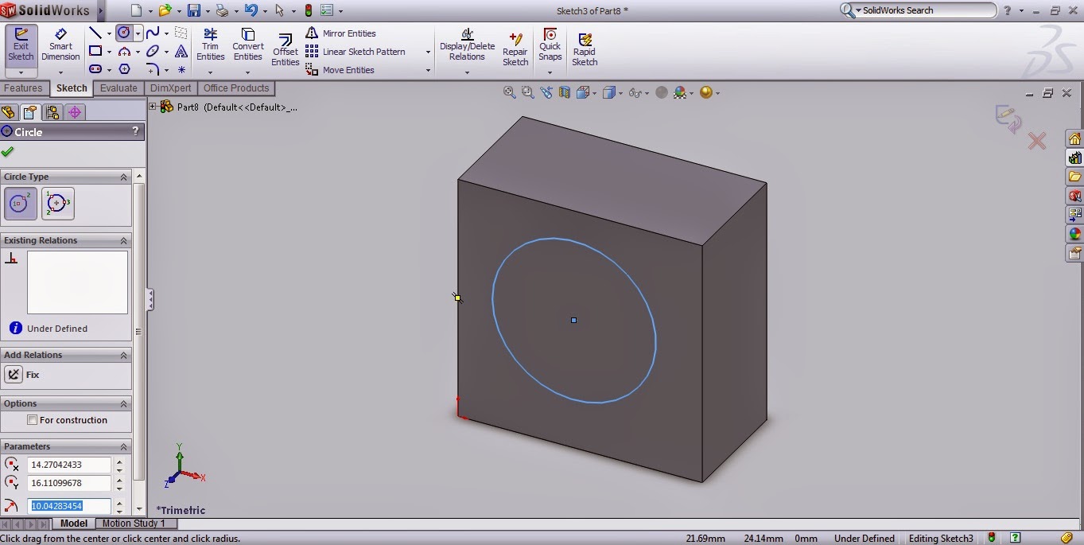The width and height of the screenshot is (1084, 545).
Task: Cancel the sketch with red X corner icon
Action: point(1037,142)
